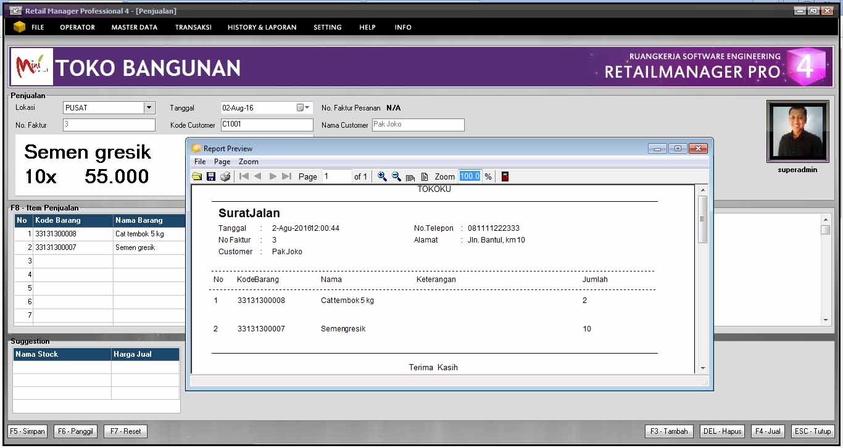This screenshot has width=843, height=448.
Task: Click the Nama Barang column header
Action: tap(149, 220)
